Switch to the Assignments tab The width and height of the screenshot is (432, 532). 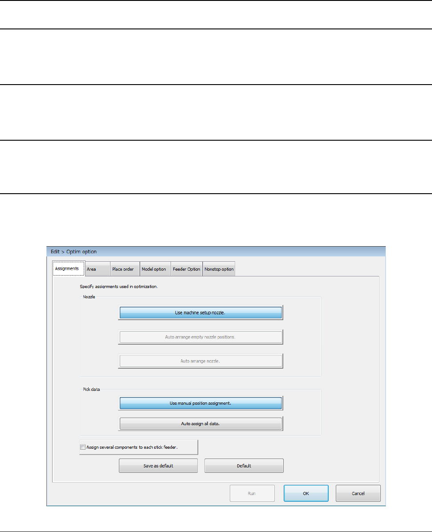[x=69, y=268]
